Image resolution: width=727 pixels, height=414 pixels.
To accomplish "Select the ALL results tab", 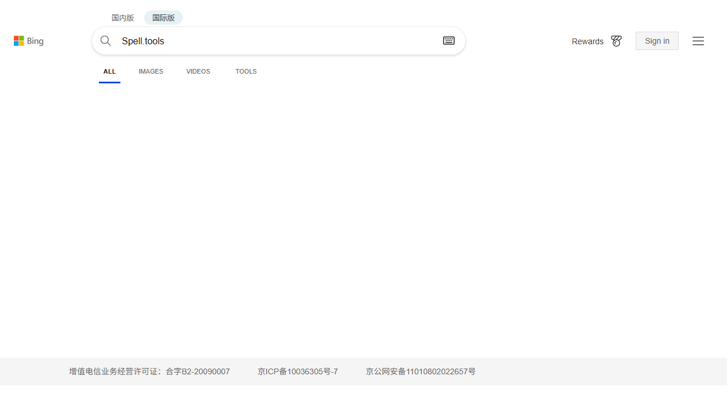I will click(x=110, y=72).
